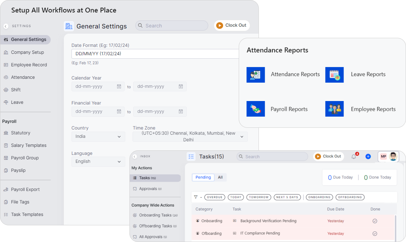Open the Payroll Reports icon tile
The image size is (406, 242).
click(x=255, y=109)
